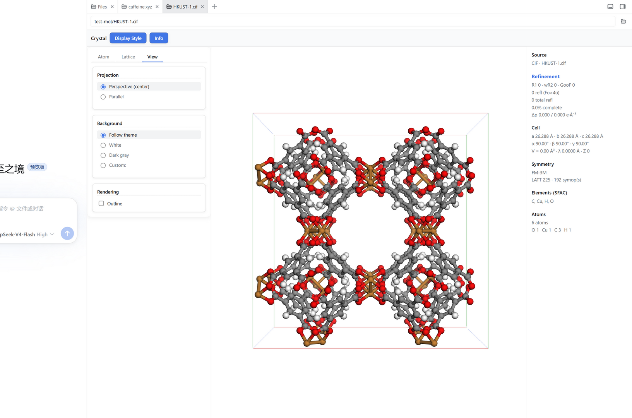Click 'LATT 225 · 192 symop(s)' text
The height and width of the screenshot is (418, 632).
(x=556, y=180)
